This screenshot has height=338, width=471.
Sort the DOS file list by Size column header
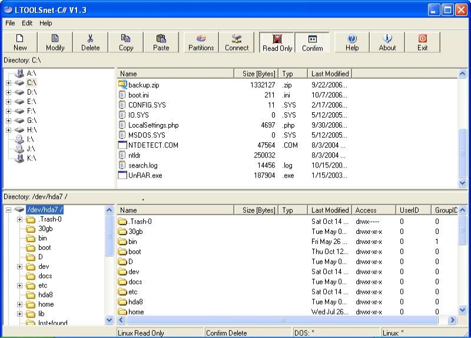coord(256,73)
